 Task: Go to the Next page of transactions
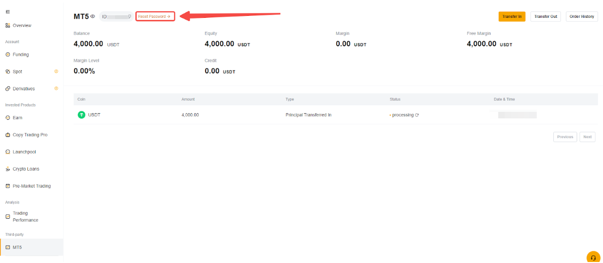pyautogui.click(x=587, y=137)
